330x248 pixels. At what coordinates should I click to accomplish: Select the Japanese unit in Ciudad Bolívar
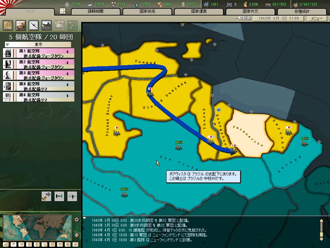117,131
